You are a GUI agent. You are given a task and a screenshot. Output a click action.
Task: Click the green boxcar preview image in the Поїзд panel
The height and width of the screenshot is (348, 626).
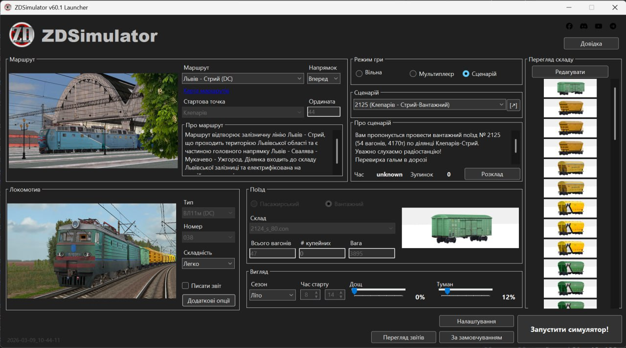point(460,228)
